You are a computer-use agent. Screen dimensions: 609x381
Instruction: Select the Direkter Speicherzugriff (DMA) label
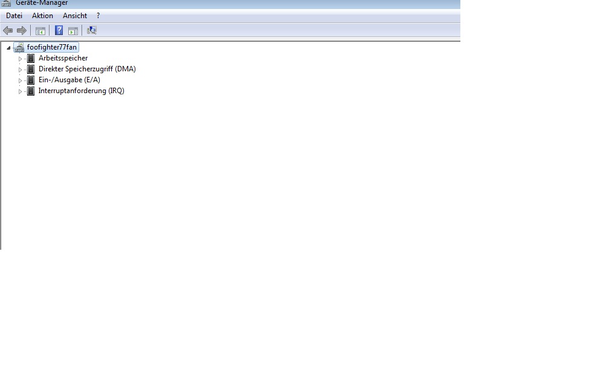(x=87, y=69)
